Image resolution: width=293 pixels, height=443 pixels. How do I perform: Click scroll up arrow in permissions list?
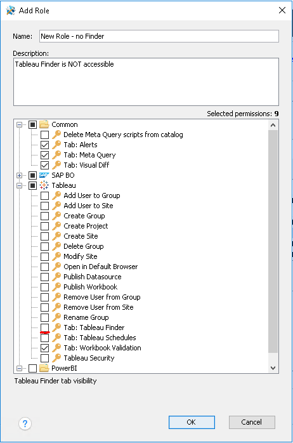(273, 125)
